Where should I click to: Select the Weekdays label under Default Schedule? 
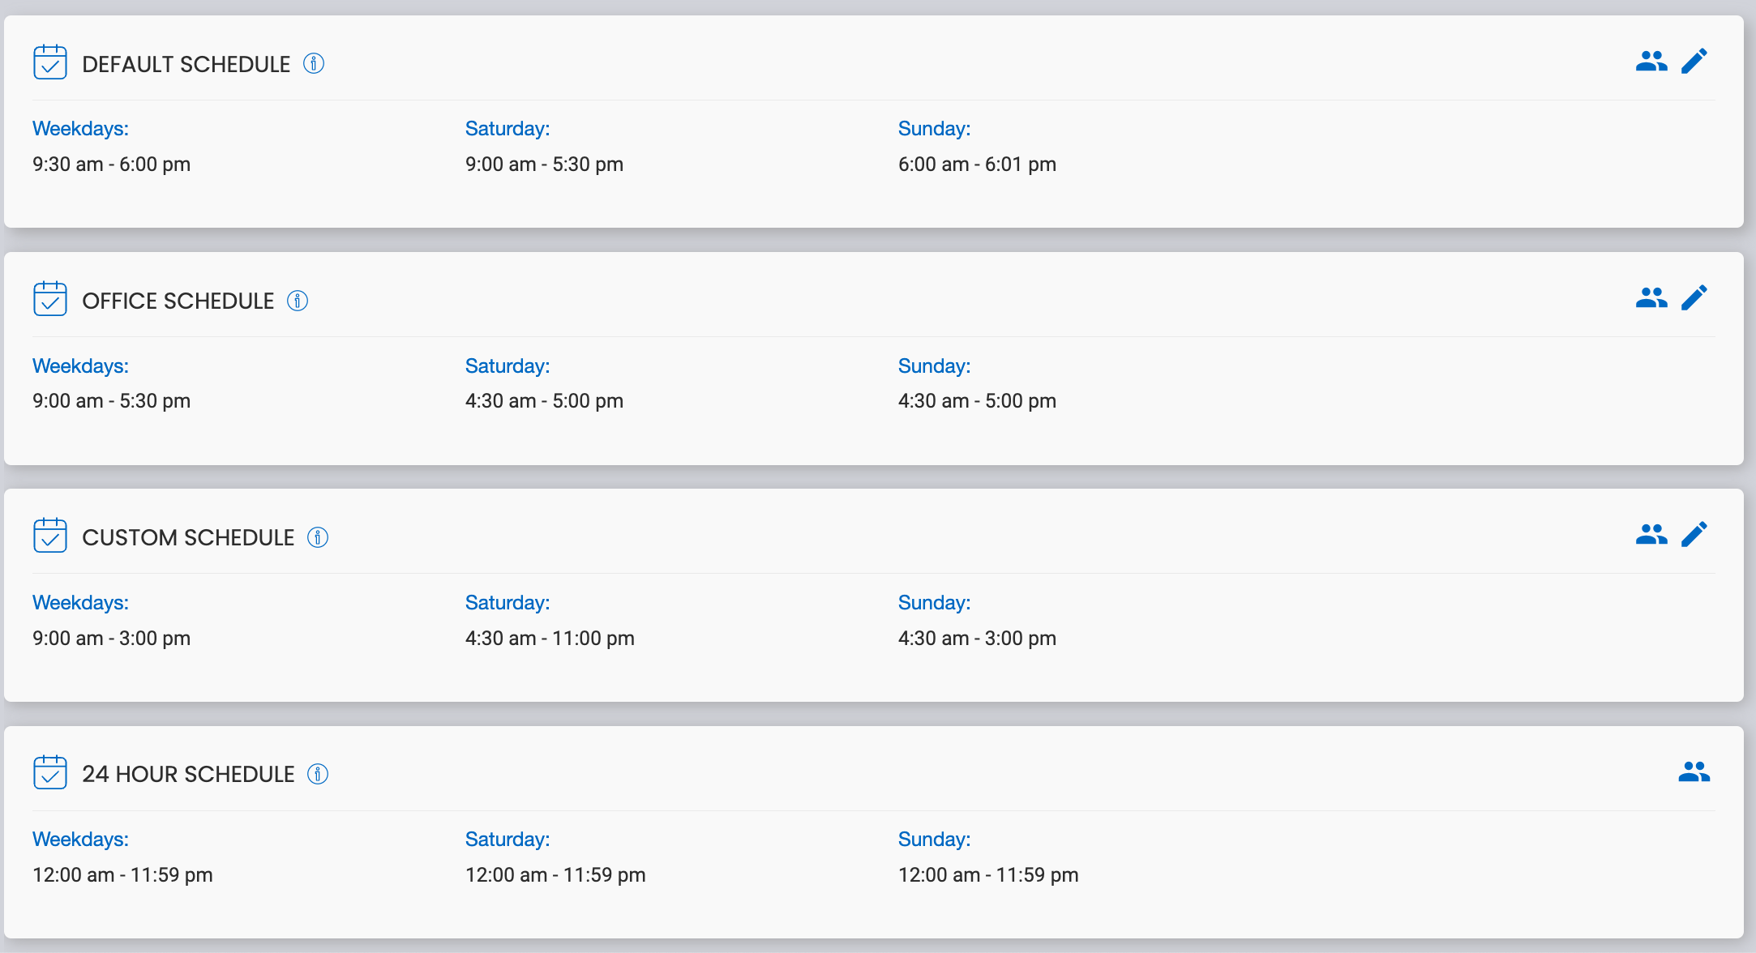tap(80, 128)
